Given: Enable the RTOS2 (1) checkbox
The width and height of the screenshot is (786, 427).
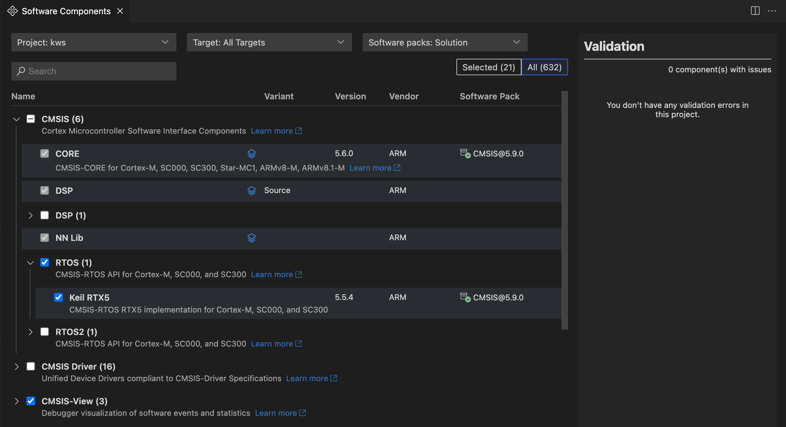Looking at the screenshot, I should tap(45, 332).
